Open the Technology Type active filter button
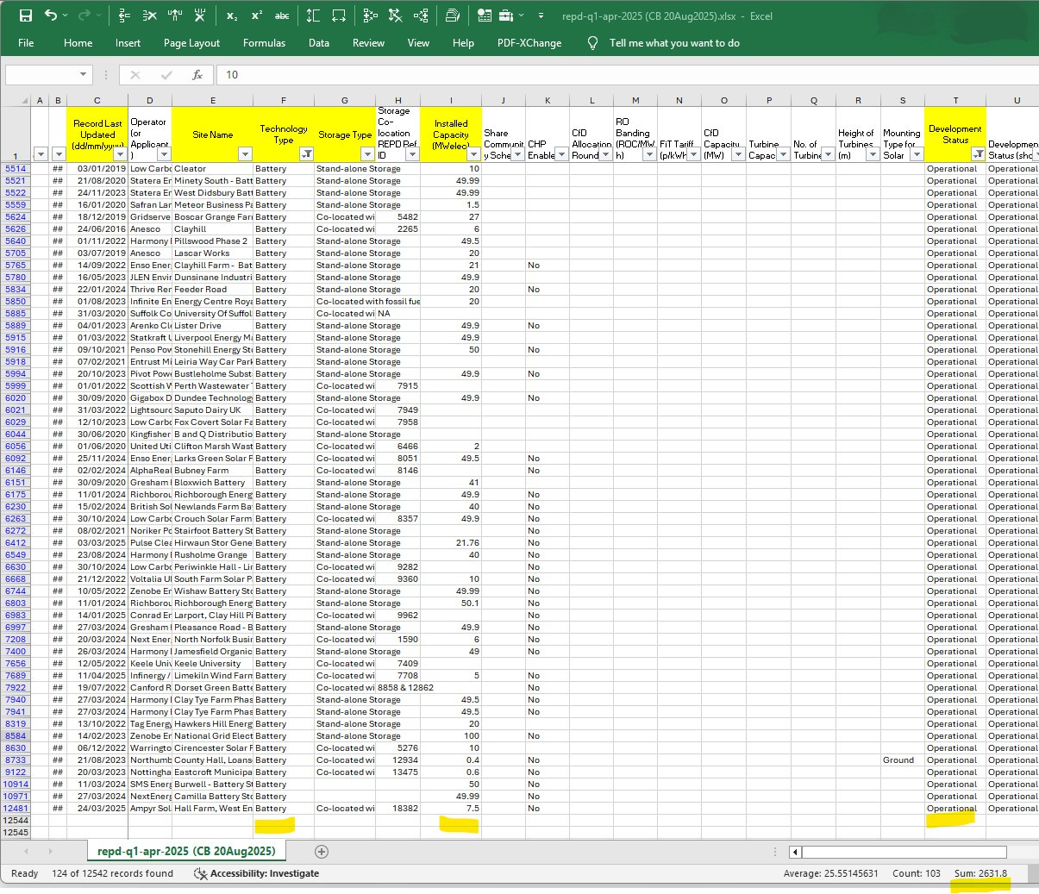 click(307, 154)
